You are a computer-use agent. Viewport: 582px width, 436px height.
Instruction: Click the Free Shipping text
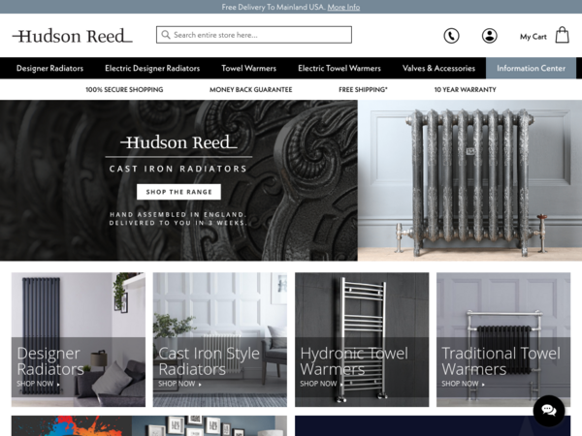[x=363, y=90]
